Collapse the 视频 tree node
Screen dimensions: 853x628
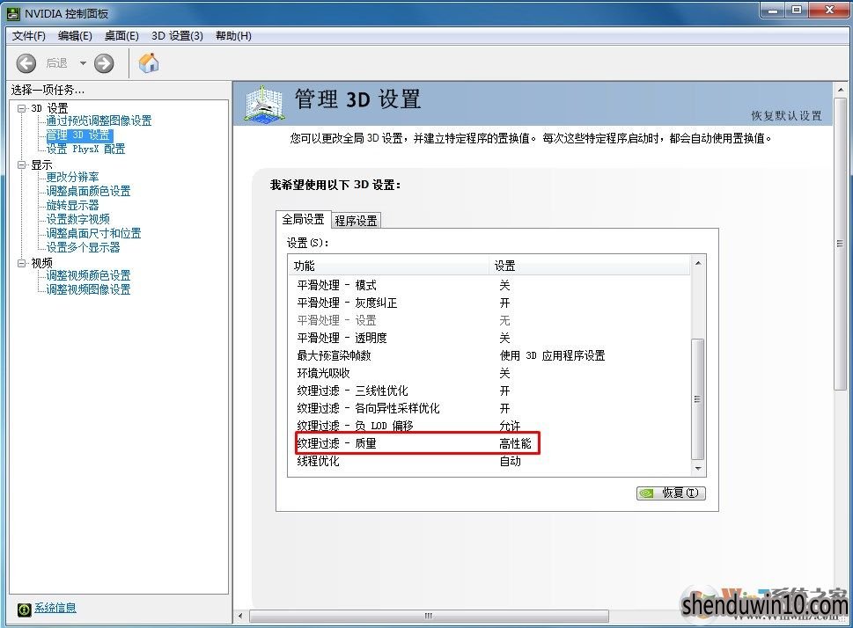coord(22,263)
